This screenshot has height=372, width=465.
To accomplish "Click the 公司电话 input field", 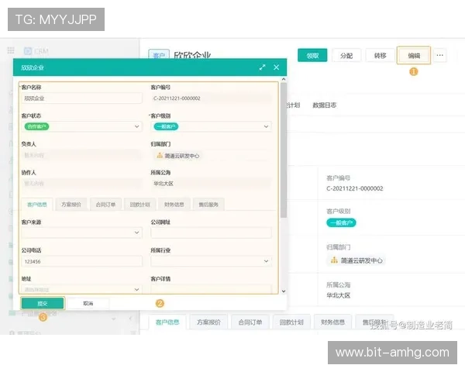I will pyautogui.click(x=81, y=261).
